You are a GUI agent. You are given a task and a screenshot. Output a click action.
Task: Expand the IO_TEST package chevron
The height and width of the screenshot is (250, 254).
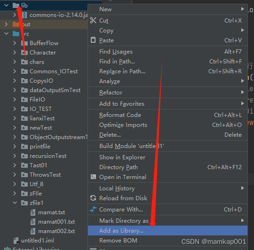pyautogui.click(x=15, y=109)
